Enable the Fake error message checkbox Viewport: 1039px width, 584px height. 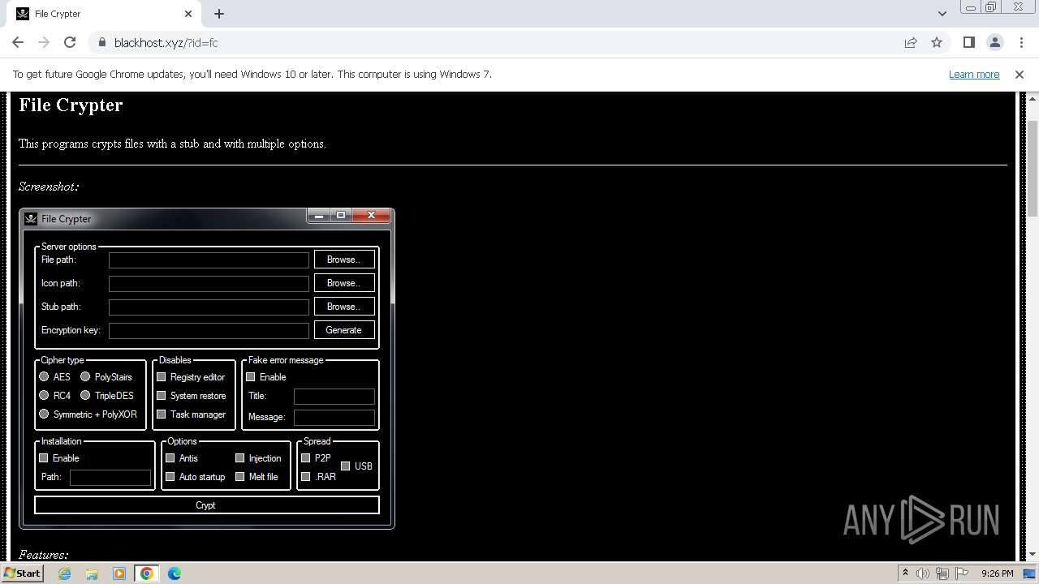[251, 376]
